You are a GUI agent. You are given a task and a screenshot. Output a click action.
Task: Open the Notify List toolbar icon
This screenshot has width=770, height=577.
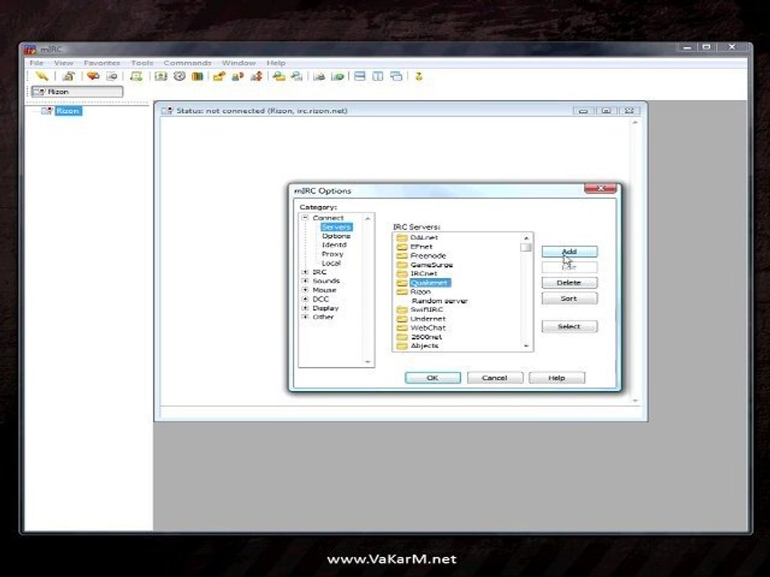(x=319, y=76)
